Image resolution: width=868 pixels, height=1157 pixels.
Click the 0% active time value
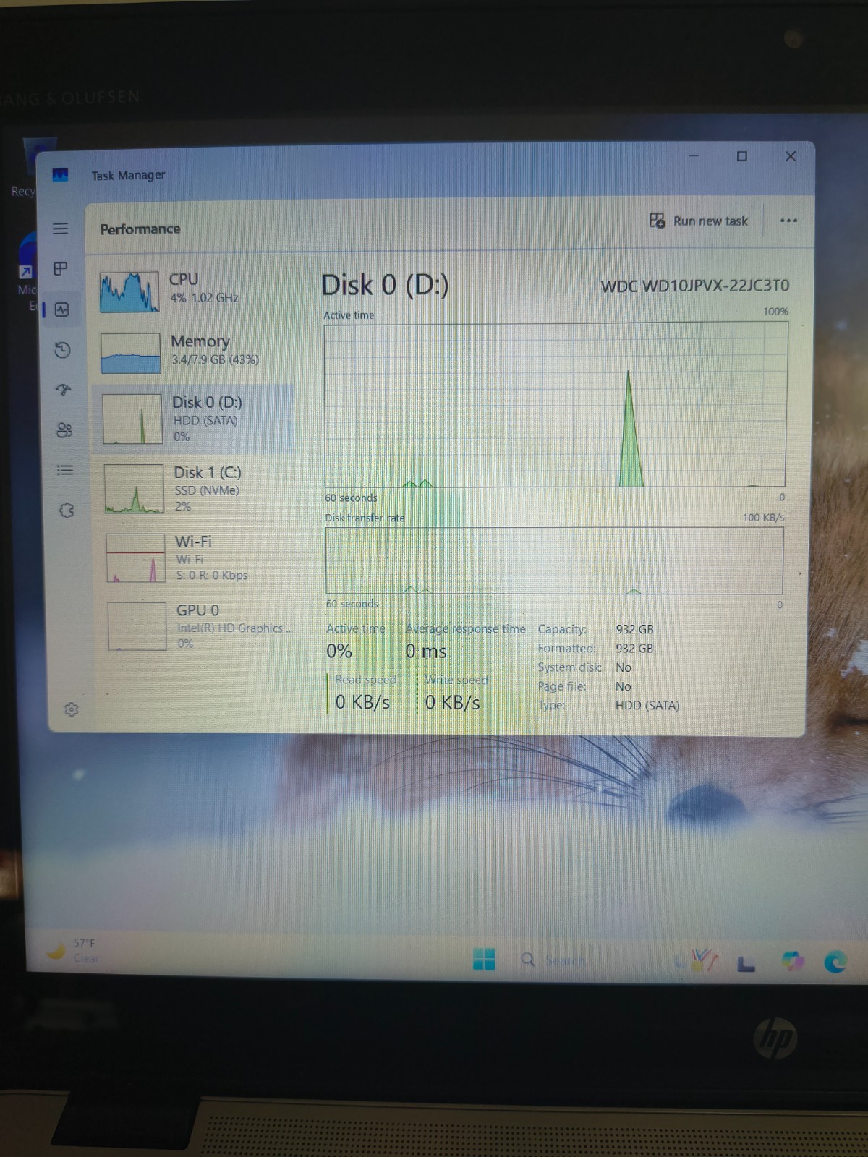339,651
